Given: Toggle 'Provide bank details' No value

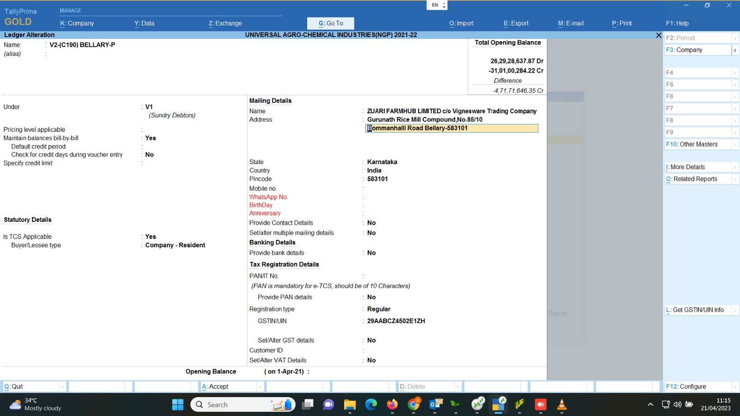Looking at the screenshot, I should (x=371, y=253).
